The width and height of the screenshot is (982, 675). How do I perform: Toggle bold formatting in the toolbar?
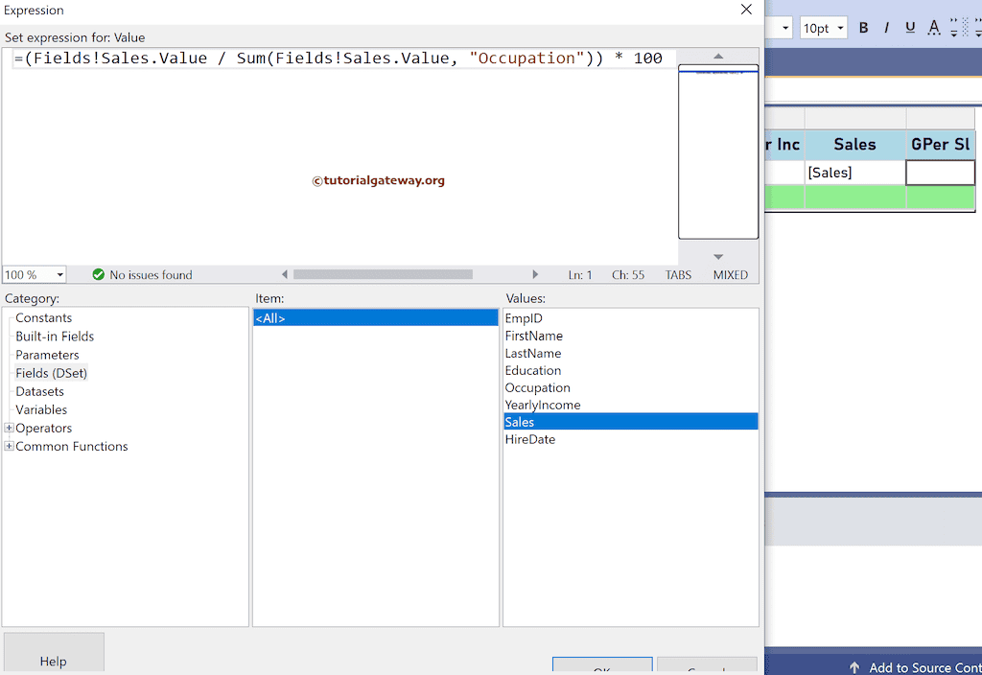(862, 28)
